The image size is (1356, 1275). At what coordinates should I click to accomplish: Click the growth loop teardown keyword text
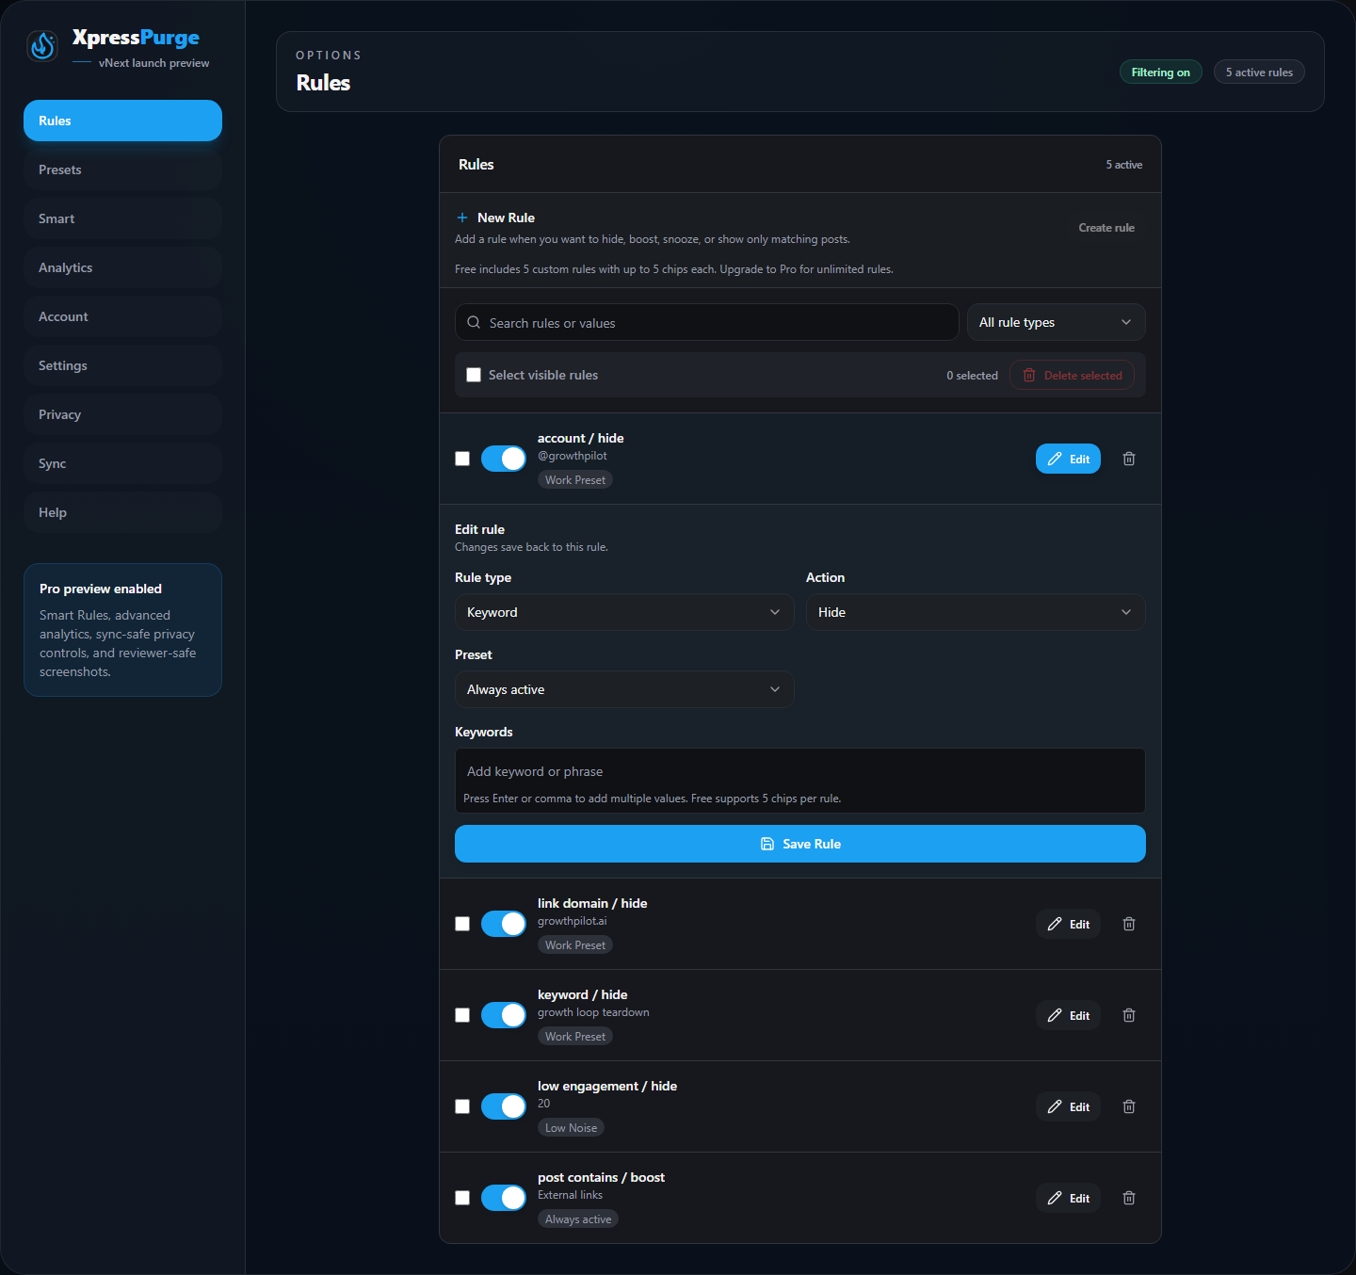tap(593, 1012)
